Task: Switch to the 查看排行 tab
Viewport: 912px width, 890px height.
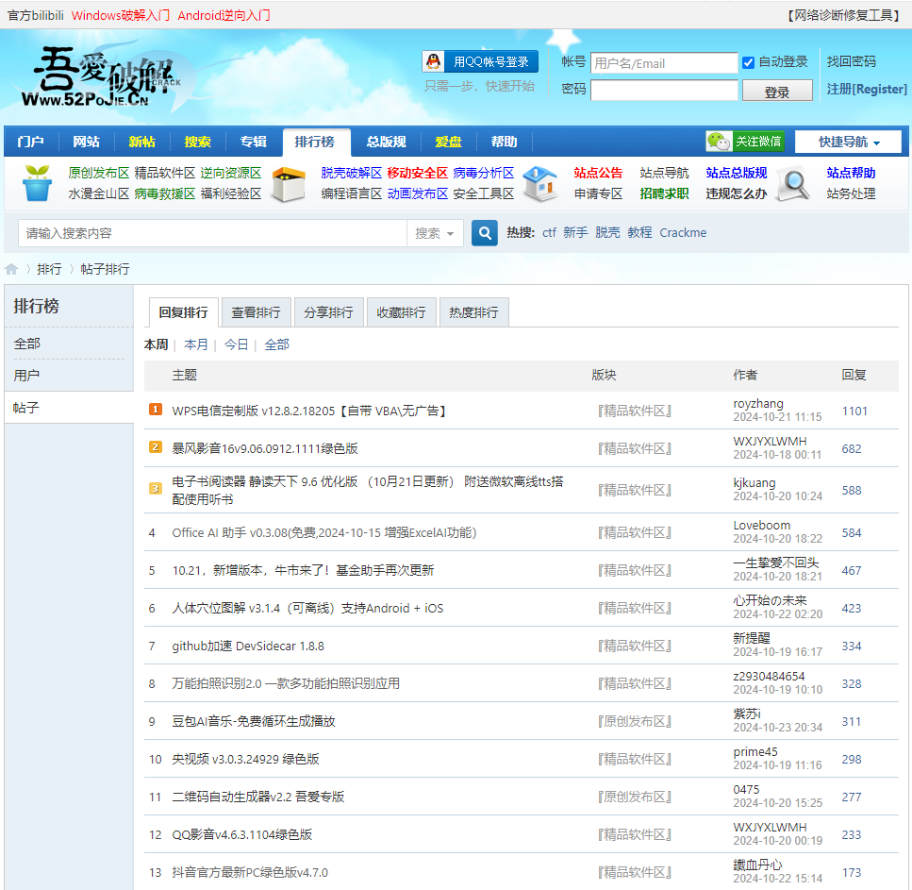Action: coord(256,312)
